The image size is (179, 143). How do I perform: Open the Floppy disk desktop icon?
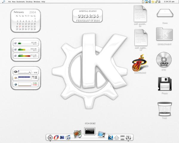[x=165, y=84]
